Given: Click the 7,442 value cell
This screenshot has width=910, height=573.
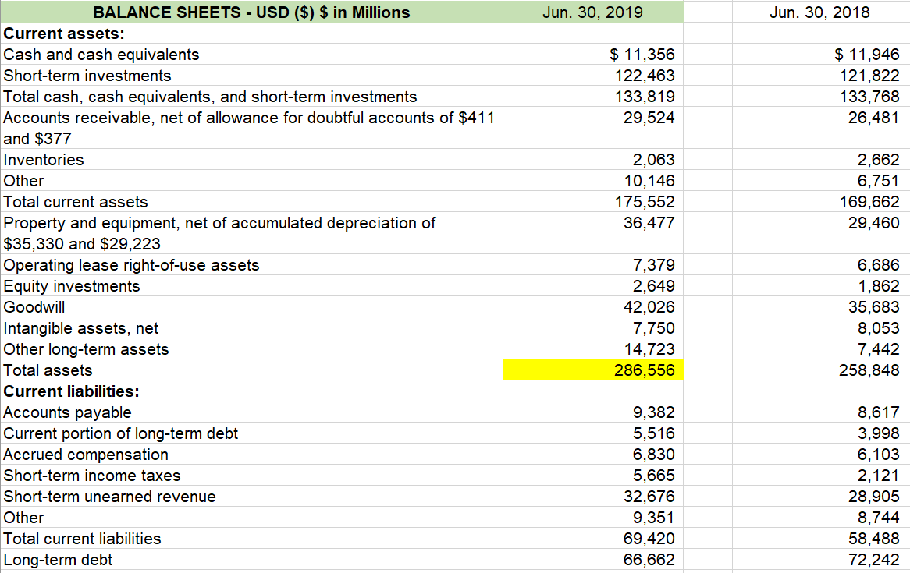Looking at the screenshot, I should coord(879,349).
